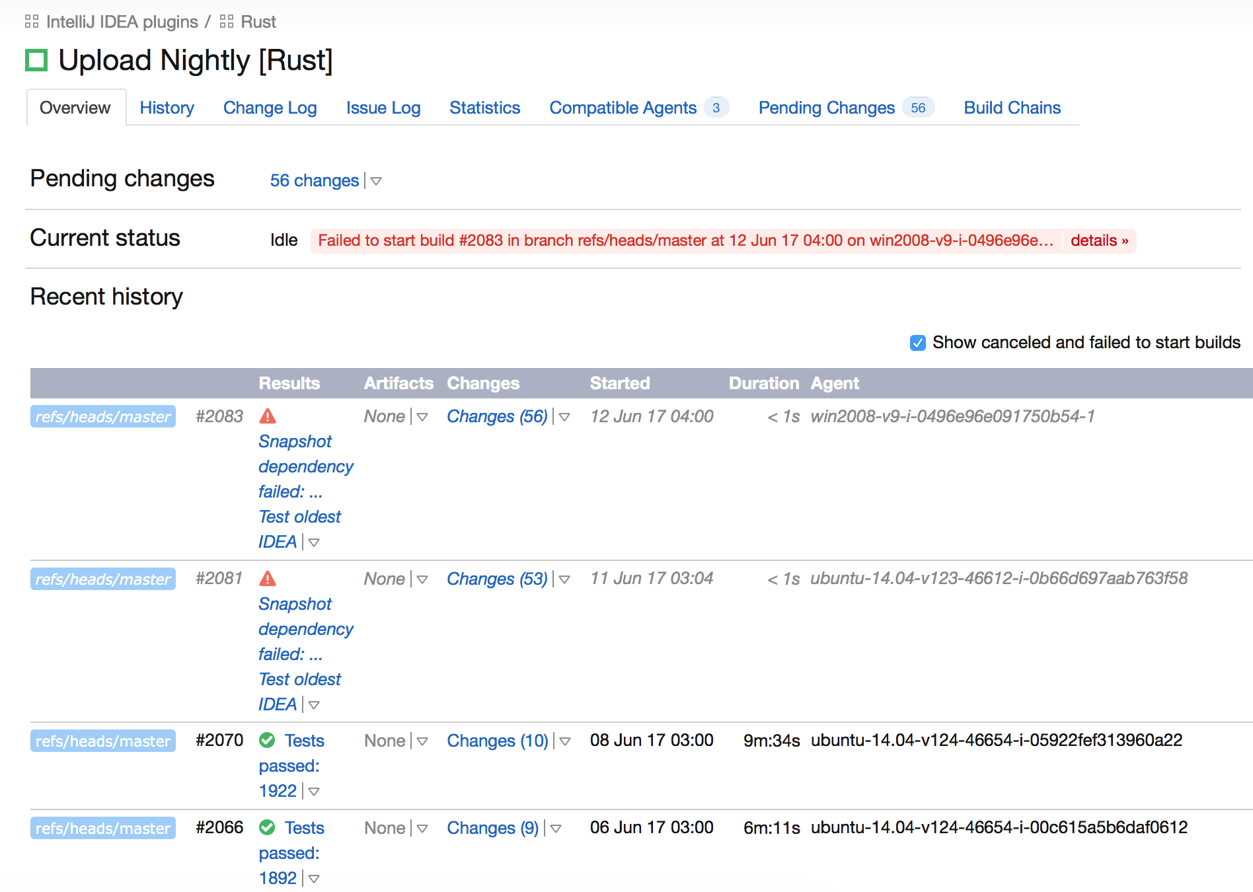
Task: Click the refs/heads/master label on build #2083
Action: point(102,416)
